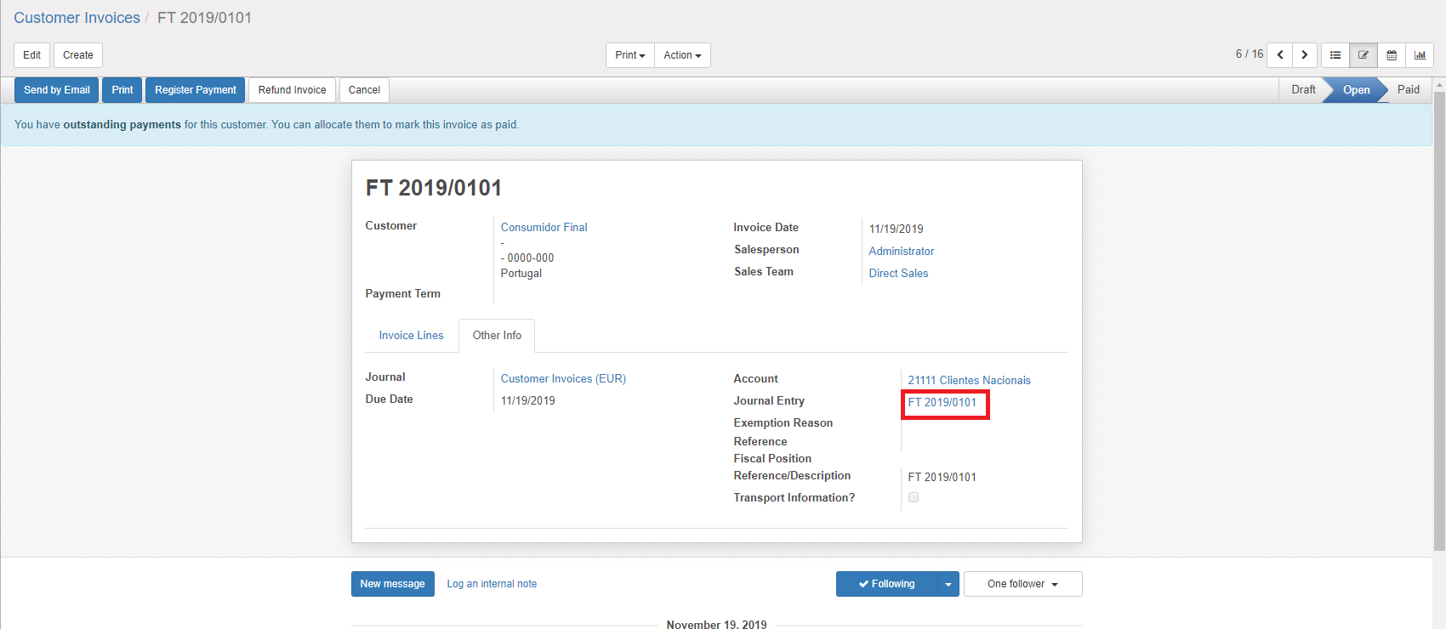Open the One follower dropdown
1446x629 pixels.
1022,584
